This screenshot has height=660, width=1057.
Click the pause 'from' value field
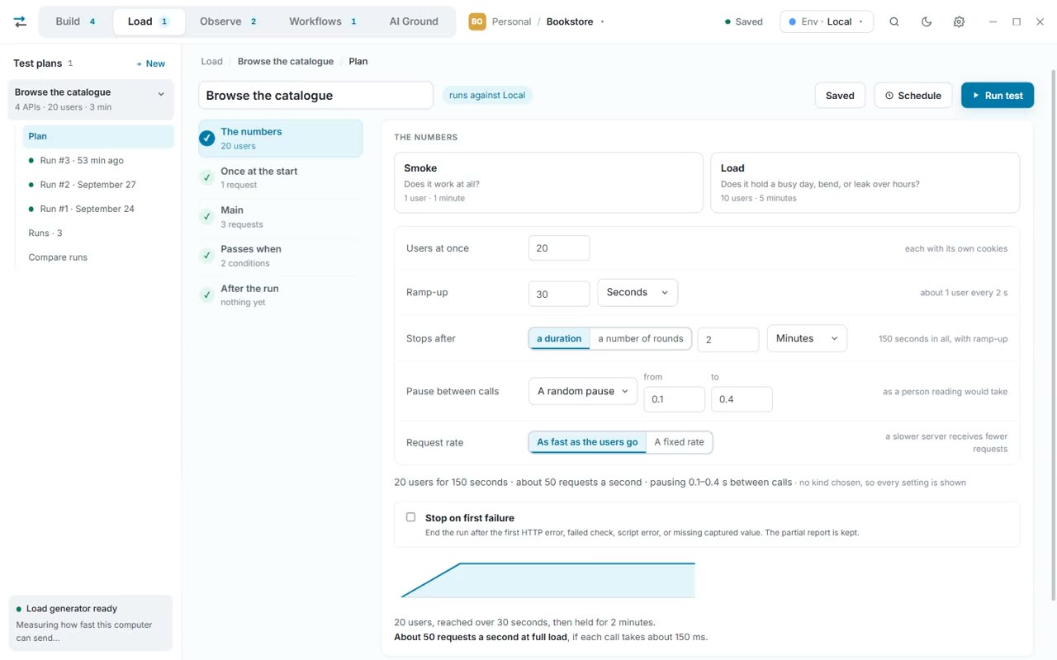coord(674,399)
